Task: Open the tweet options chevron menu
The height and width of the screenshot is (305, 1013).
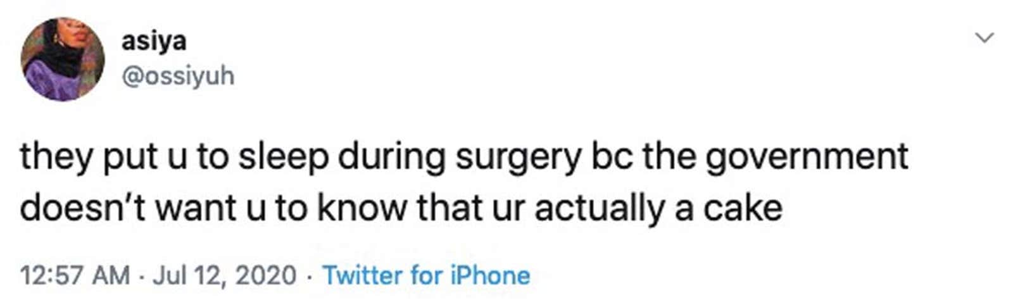Action: tap(985, 38)
